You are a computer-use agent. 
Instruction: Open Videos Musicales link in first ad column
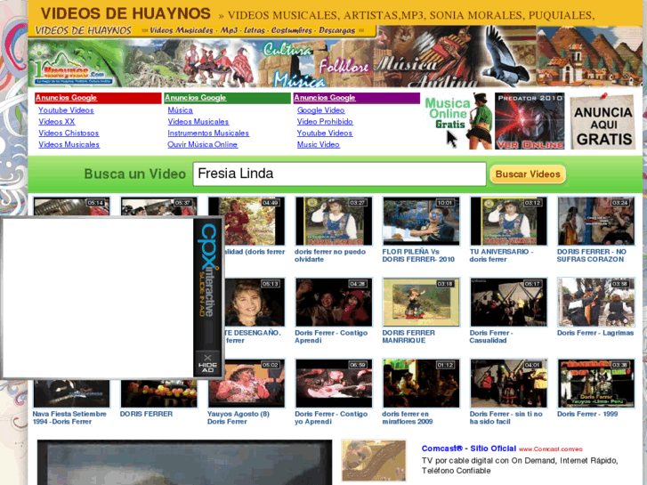pyautogui.click(x=69, y=145)
